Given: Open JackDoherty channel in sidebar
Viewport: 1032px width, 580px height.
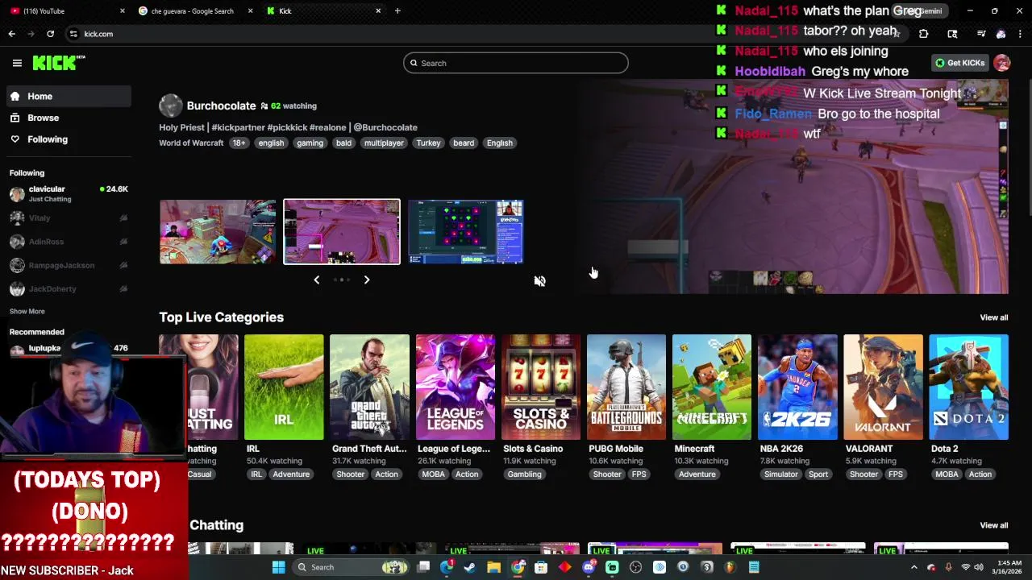Looking at the screenshot, I should (x=69, y=288).
